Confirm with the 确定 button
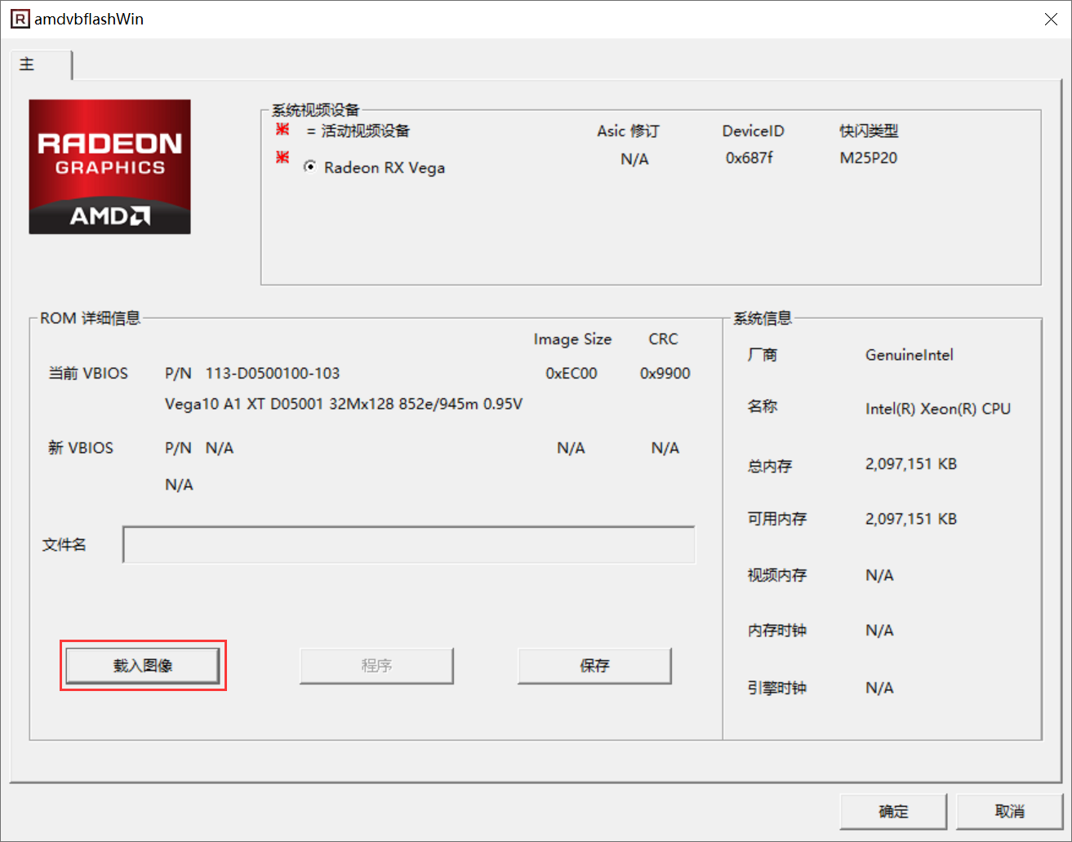The width and height of the screenshot is (1072, 842). click(893, 811)
